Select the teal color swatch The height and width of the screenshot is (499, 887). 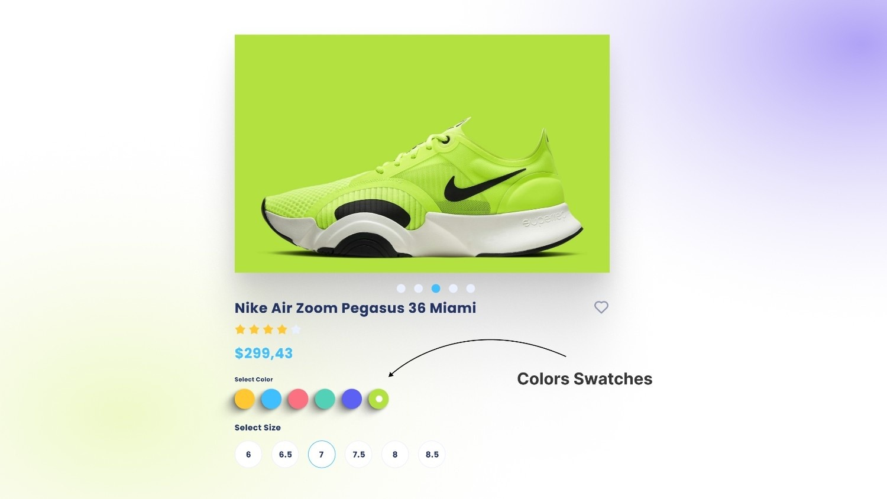(x=325, y=399)
